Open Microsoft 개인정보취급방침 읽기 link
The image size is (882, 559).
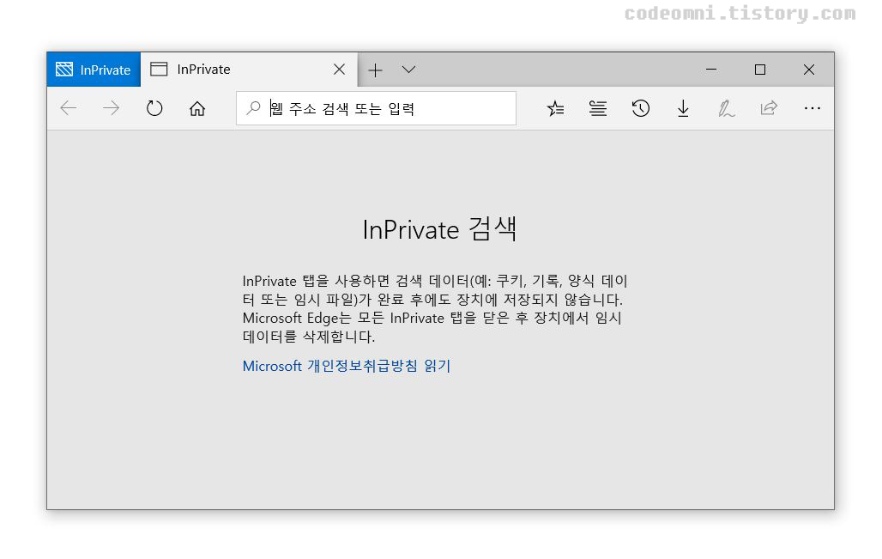(x=347, y=366)
